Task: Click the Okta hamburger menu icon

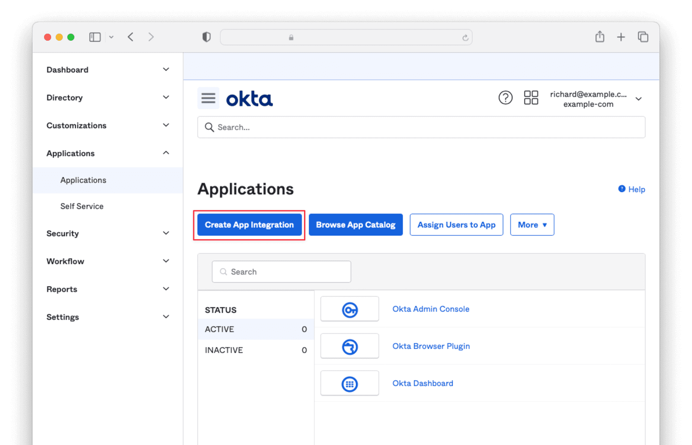Action: point(208,98)
